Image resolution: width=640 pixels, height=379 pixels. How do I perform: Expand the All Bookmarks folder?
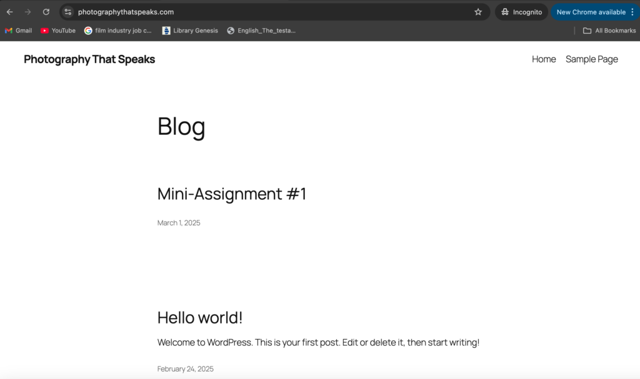[x=609, y=31]
